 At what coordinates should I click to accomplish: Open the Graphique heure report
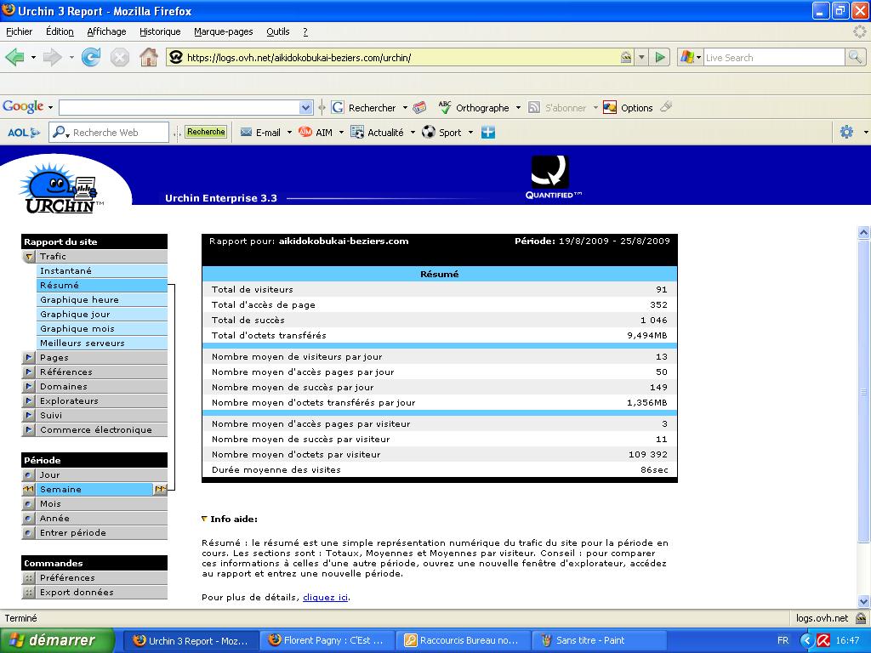pyautogui.click(x=102, y=300)
